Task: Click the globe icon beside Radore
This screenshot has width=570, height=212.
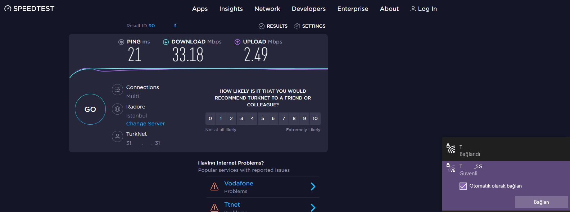Action: [x=117, y=109]
